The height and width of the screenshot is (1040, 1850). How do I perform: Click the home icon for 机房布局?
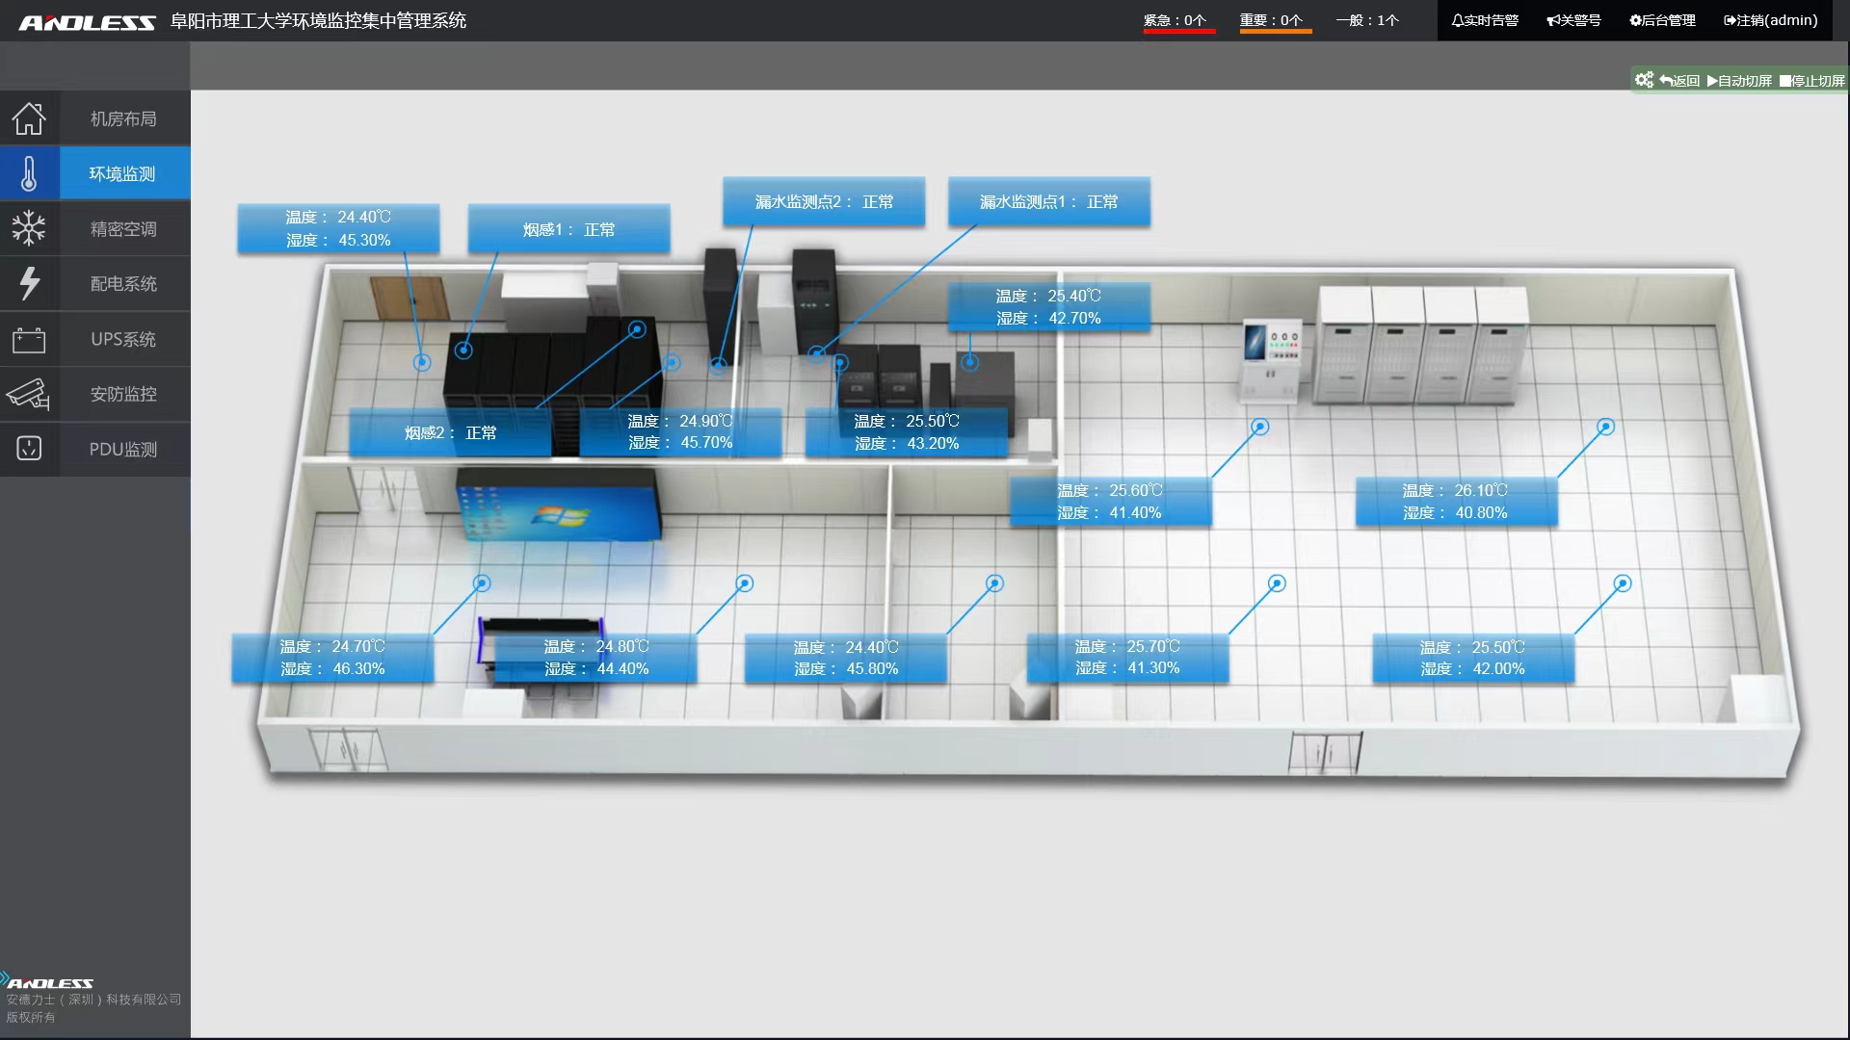29,118
